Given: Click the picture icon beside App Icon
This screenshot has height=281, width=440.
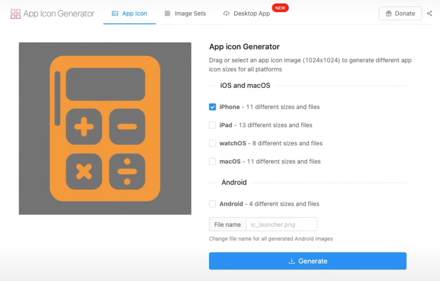Looking at the screenshot, I should [x=115, y=14].
